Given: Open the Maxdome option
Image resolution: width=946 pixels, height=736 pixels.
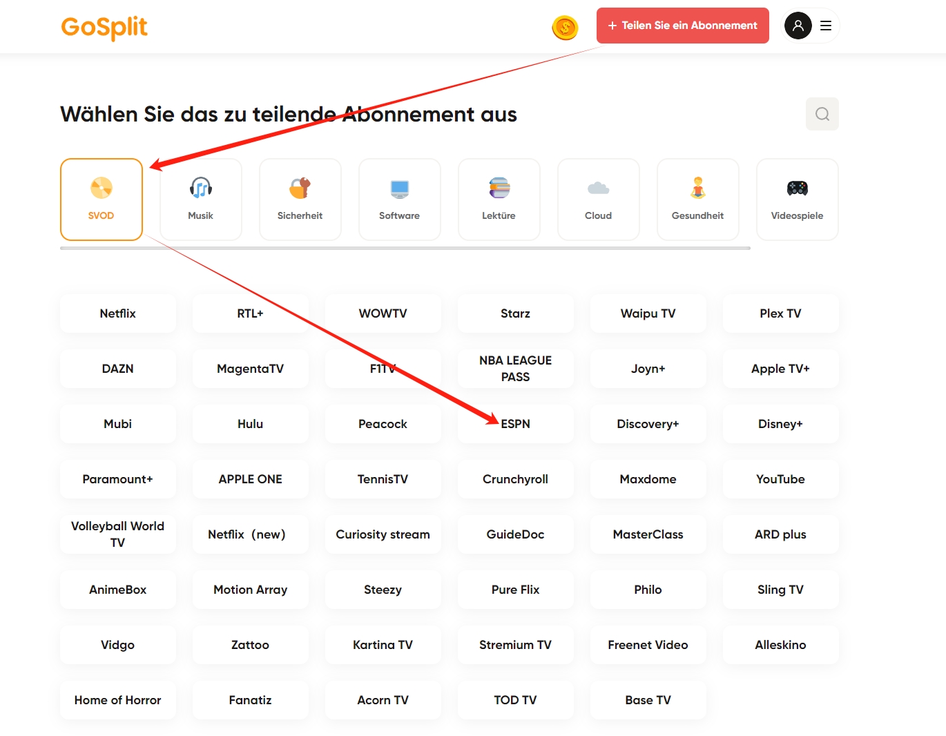Looking at the screenshot, I should pyautogui.click(x=648, y=479).
